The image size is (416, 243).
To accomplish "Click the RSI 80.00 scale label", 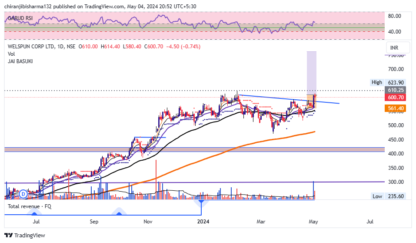I will coord(395,16).
